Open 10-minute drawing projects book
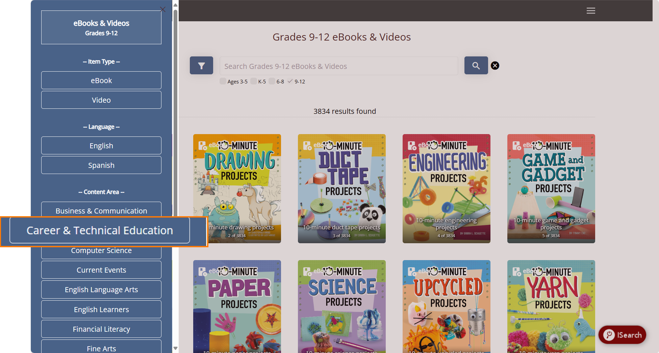This screenshot has width=659, height=353. coord(237,188)
